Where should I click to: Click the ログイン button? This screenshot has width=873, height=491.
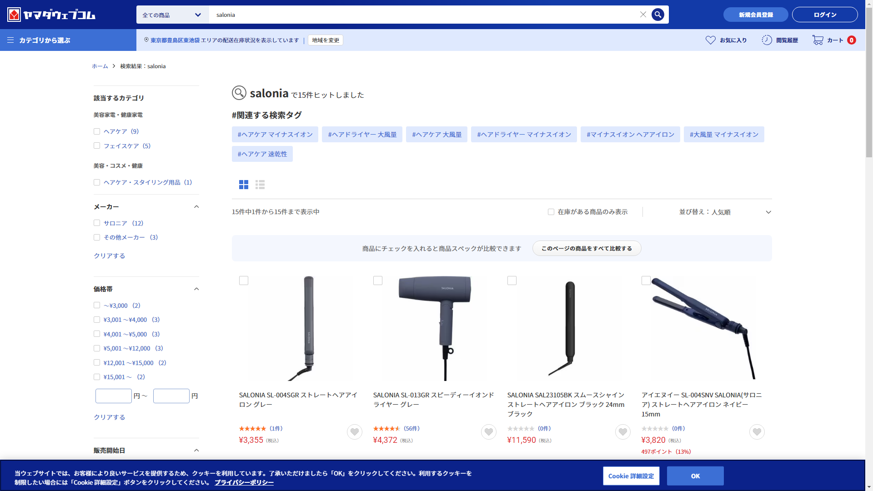click(x=824, y=15)
